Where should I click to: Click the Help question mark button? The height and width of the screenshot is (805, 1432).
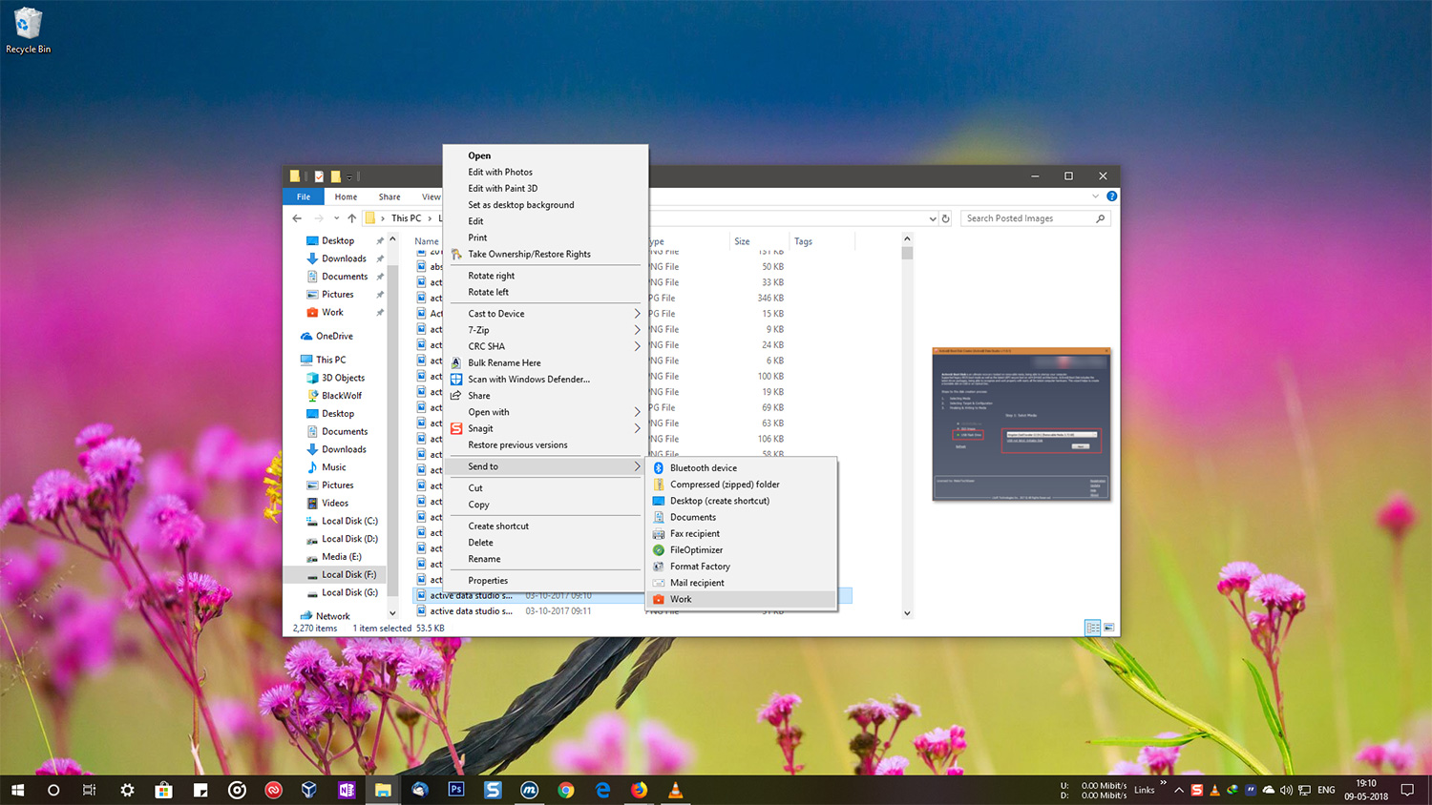point(1110,196)
